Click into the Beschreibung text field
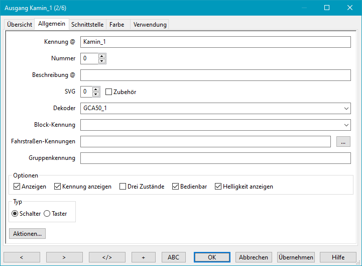Viewport: 362px width, 266px height. pos(215,75)
